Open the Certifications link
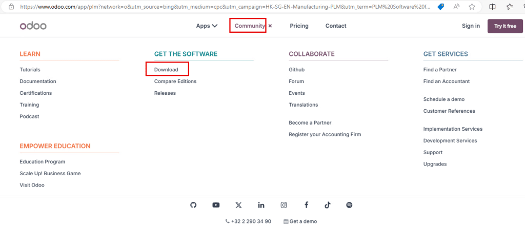 point(36,93)
